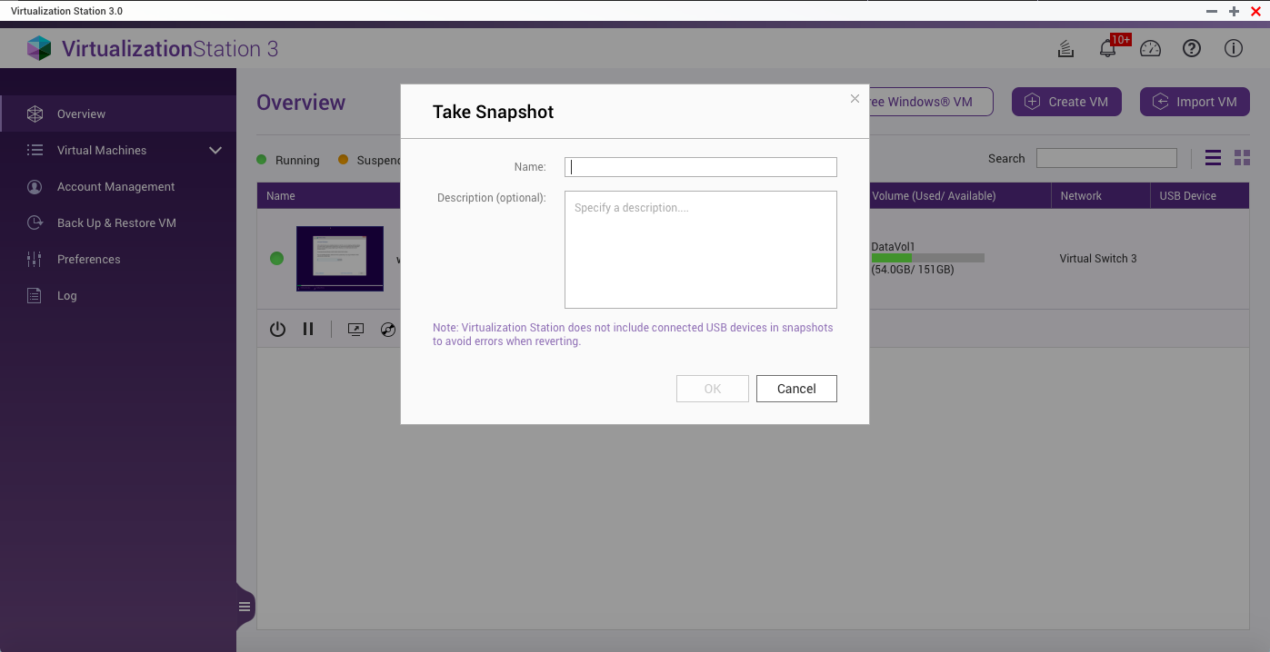
Task: Click the Take Snapshot dialog title
Action: pyautogui.click(x=493, y=112)
